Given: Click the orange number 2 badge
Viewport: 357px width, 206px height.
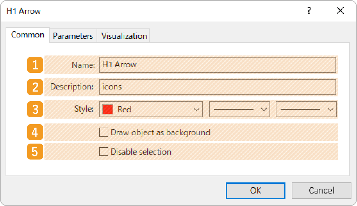Looking at the screenshot, I should (x=35, y=87).
